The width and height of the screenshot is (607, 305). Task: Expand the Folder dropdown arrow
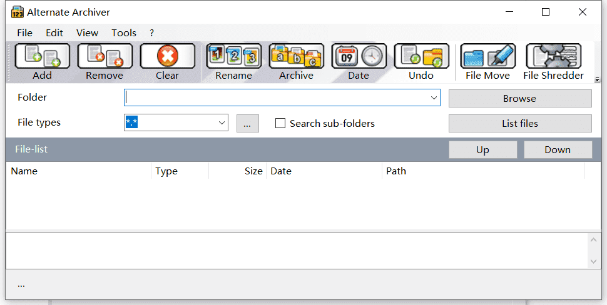pos(434,97)
